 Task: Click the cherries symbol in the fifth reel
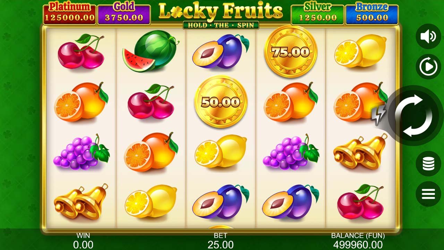tap(361, 202)
